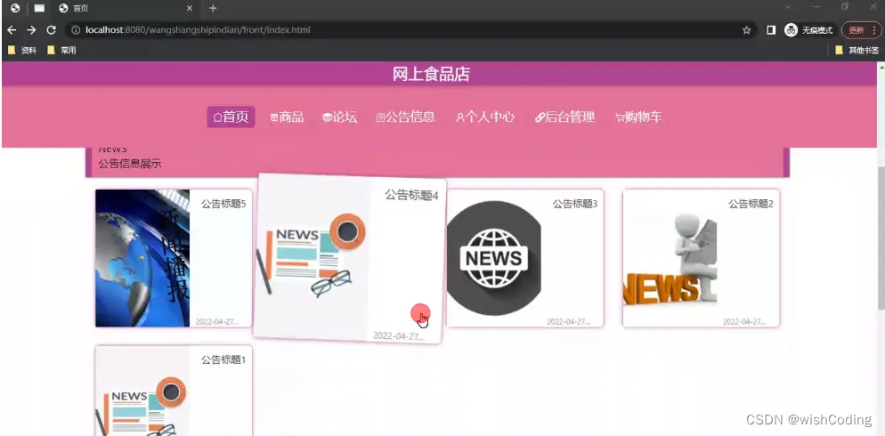The height and width of the screenshot is (436, 885).
Task: Reload the page with refresh icon
Action: click(51, 30)
